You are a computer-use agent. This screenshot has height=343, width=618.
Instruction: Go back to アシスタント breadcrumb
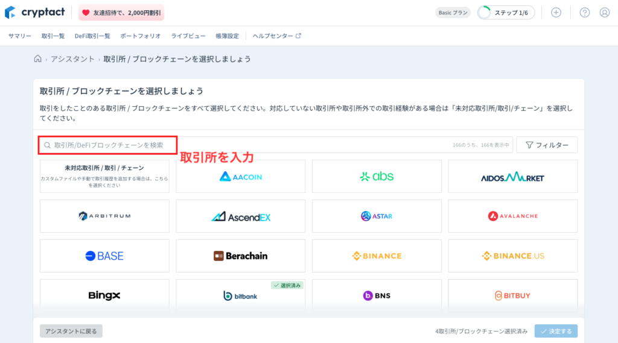(72, 59)
